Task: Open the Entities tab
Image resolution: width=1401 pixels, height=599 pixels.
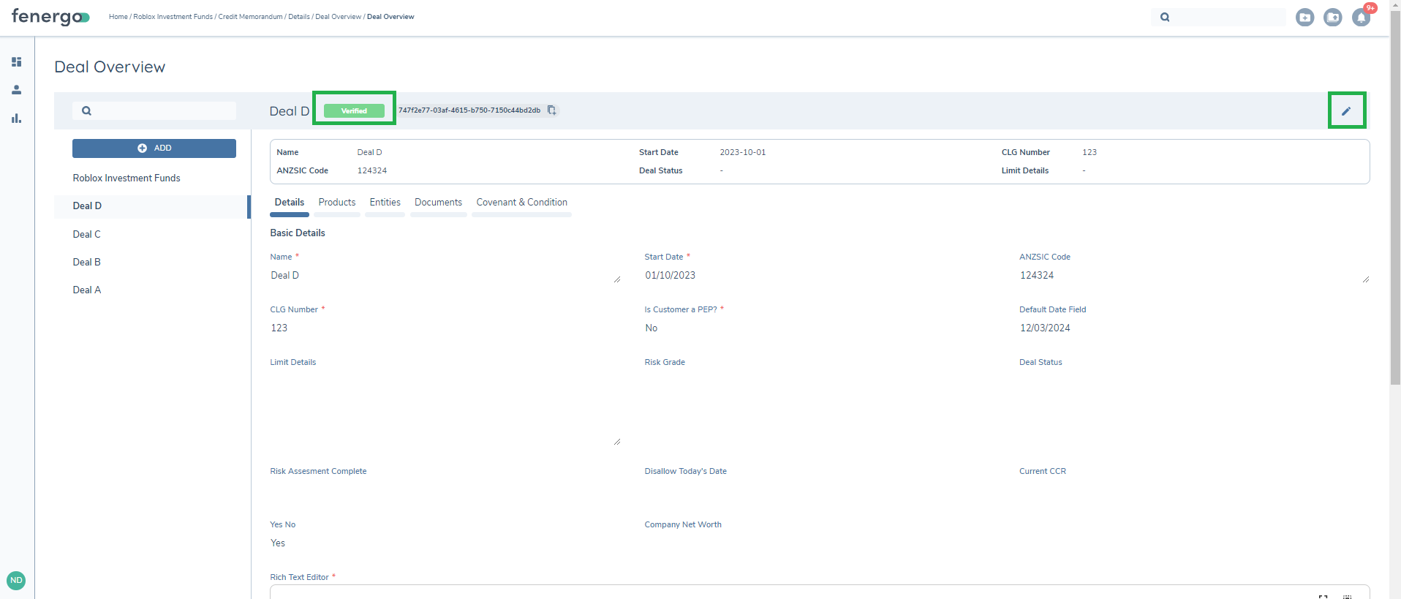Action: pos(385,203)
